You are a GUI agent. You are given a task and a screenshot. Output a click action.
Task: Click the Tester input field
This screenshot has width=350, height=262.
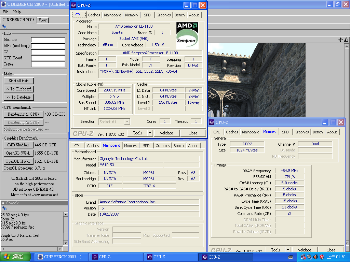48,64
